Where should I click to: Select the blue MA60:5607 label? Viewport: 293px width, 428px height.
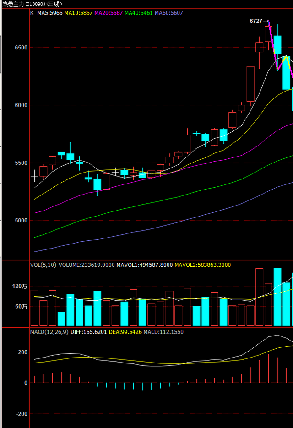[169, 13]
